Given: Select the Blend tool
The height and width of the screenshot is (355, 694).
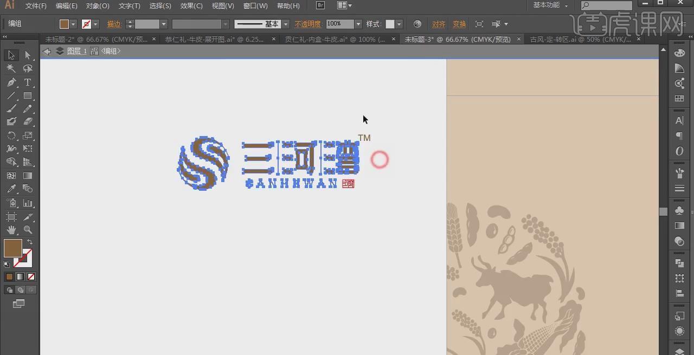Looking at the screenshot, I should (28, 189).
